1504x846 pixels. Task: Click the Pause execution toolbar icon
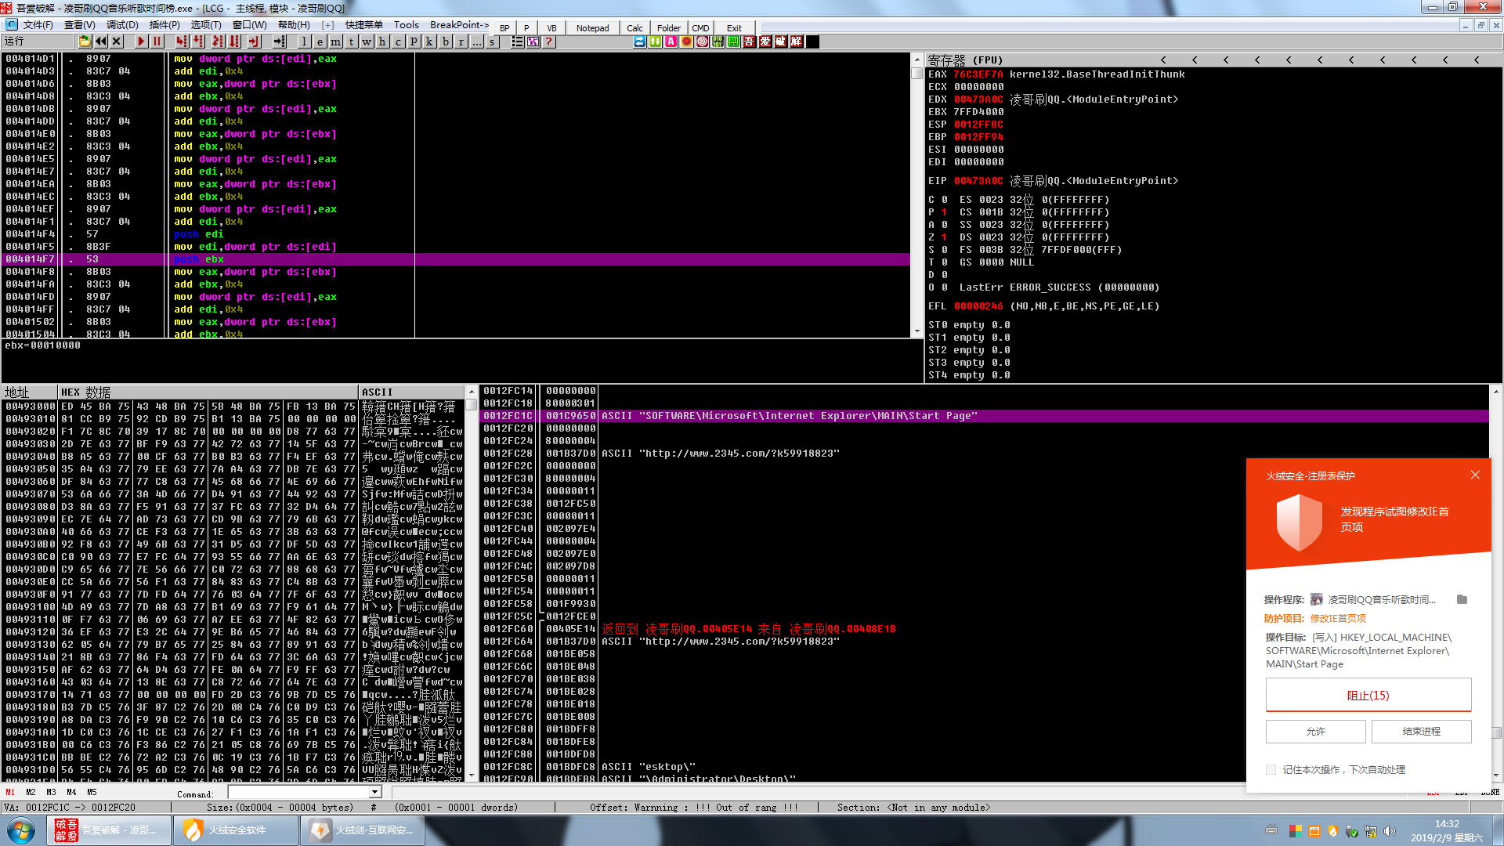pyautogui.click(x=157, y=42)
